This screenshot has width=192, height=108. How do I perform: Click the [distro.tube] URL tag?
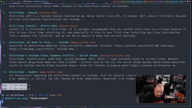[68, 26]
